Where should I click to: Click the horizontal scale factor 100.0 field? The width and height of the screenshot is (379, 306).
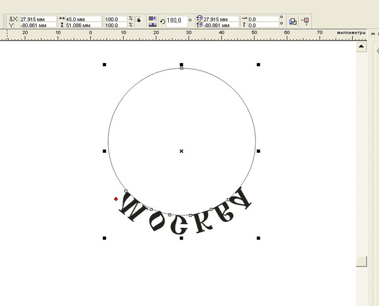click(x=116, y=19)
